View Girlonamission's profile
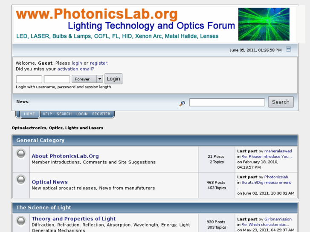Viewport: 310px width, 232px height. (278, 219)
